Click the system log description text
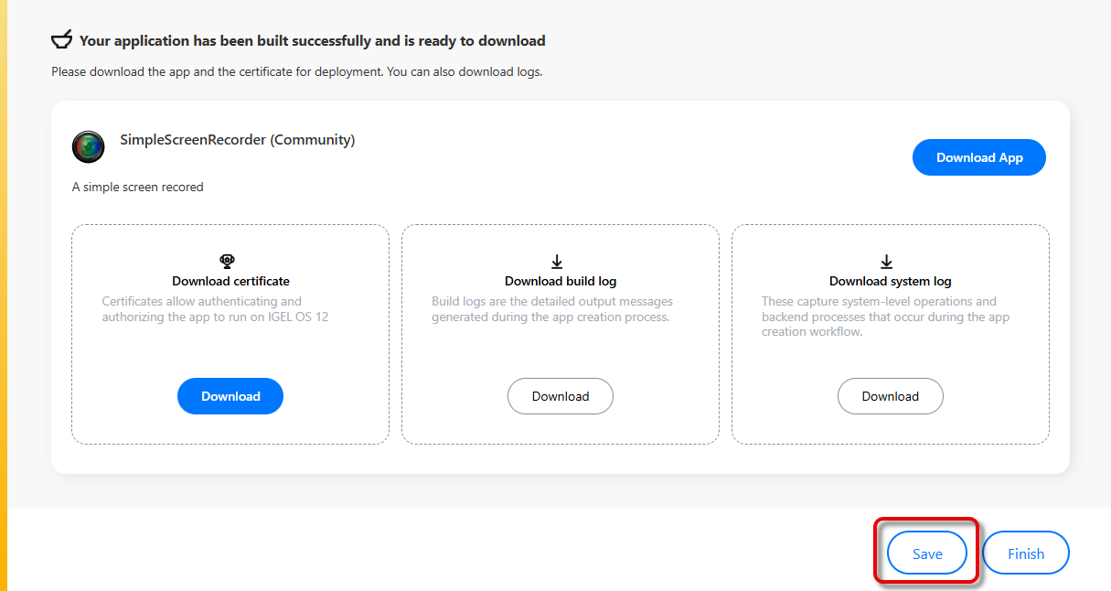This screenshot has height=591, width=1111. (884, 317)
